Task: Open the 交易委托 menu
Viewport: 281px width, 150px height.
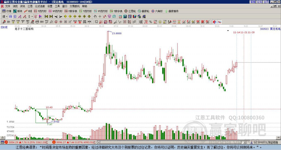Action: coord(75,6)
